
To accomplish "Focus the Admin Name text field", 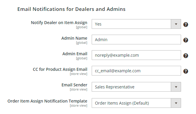I will point(136,39).
